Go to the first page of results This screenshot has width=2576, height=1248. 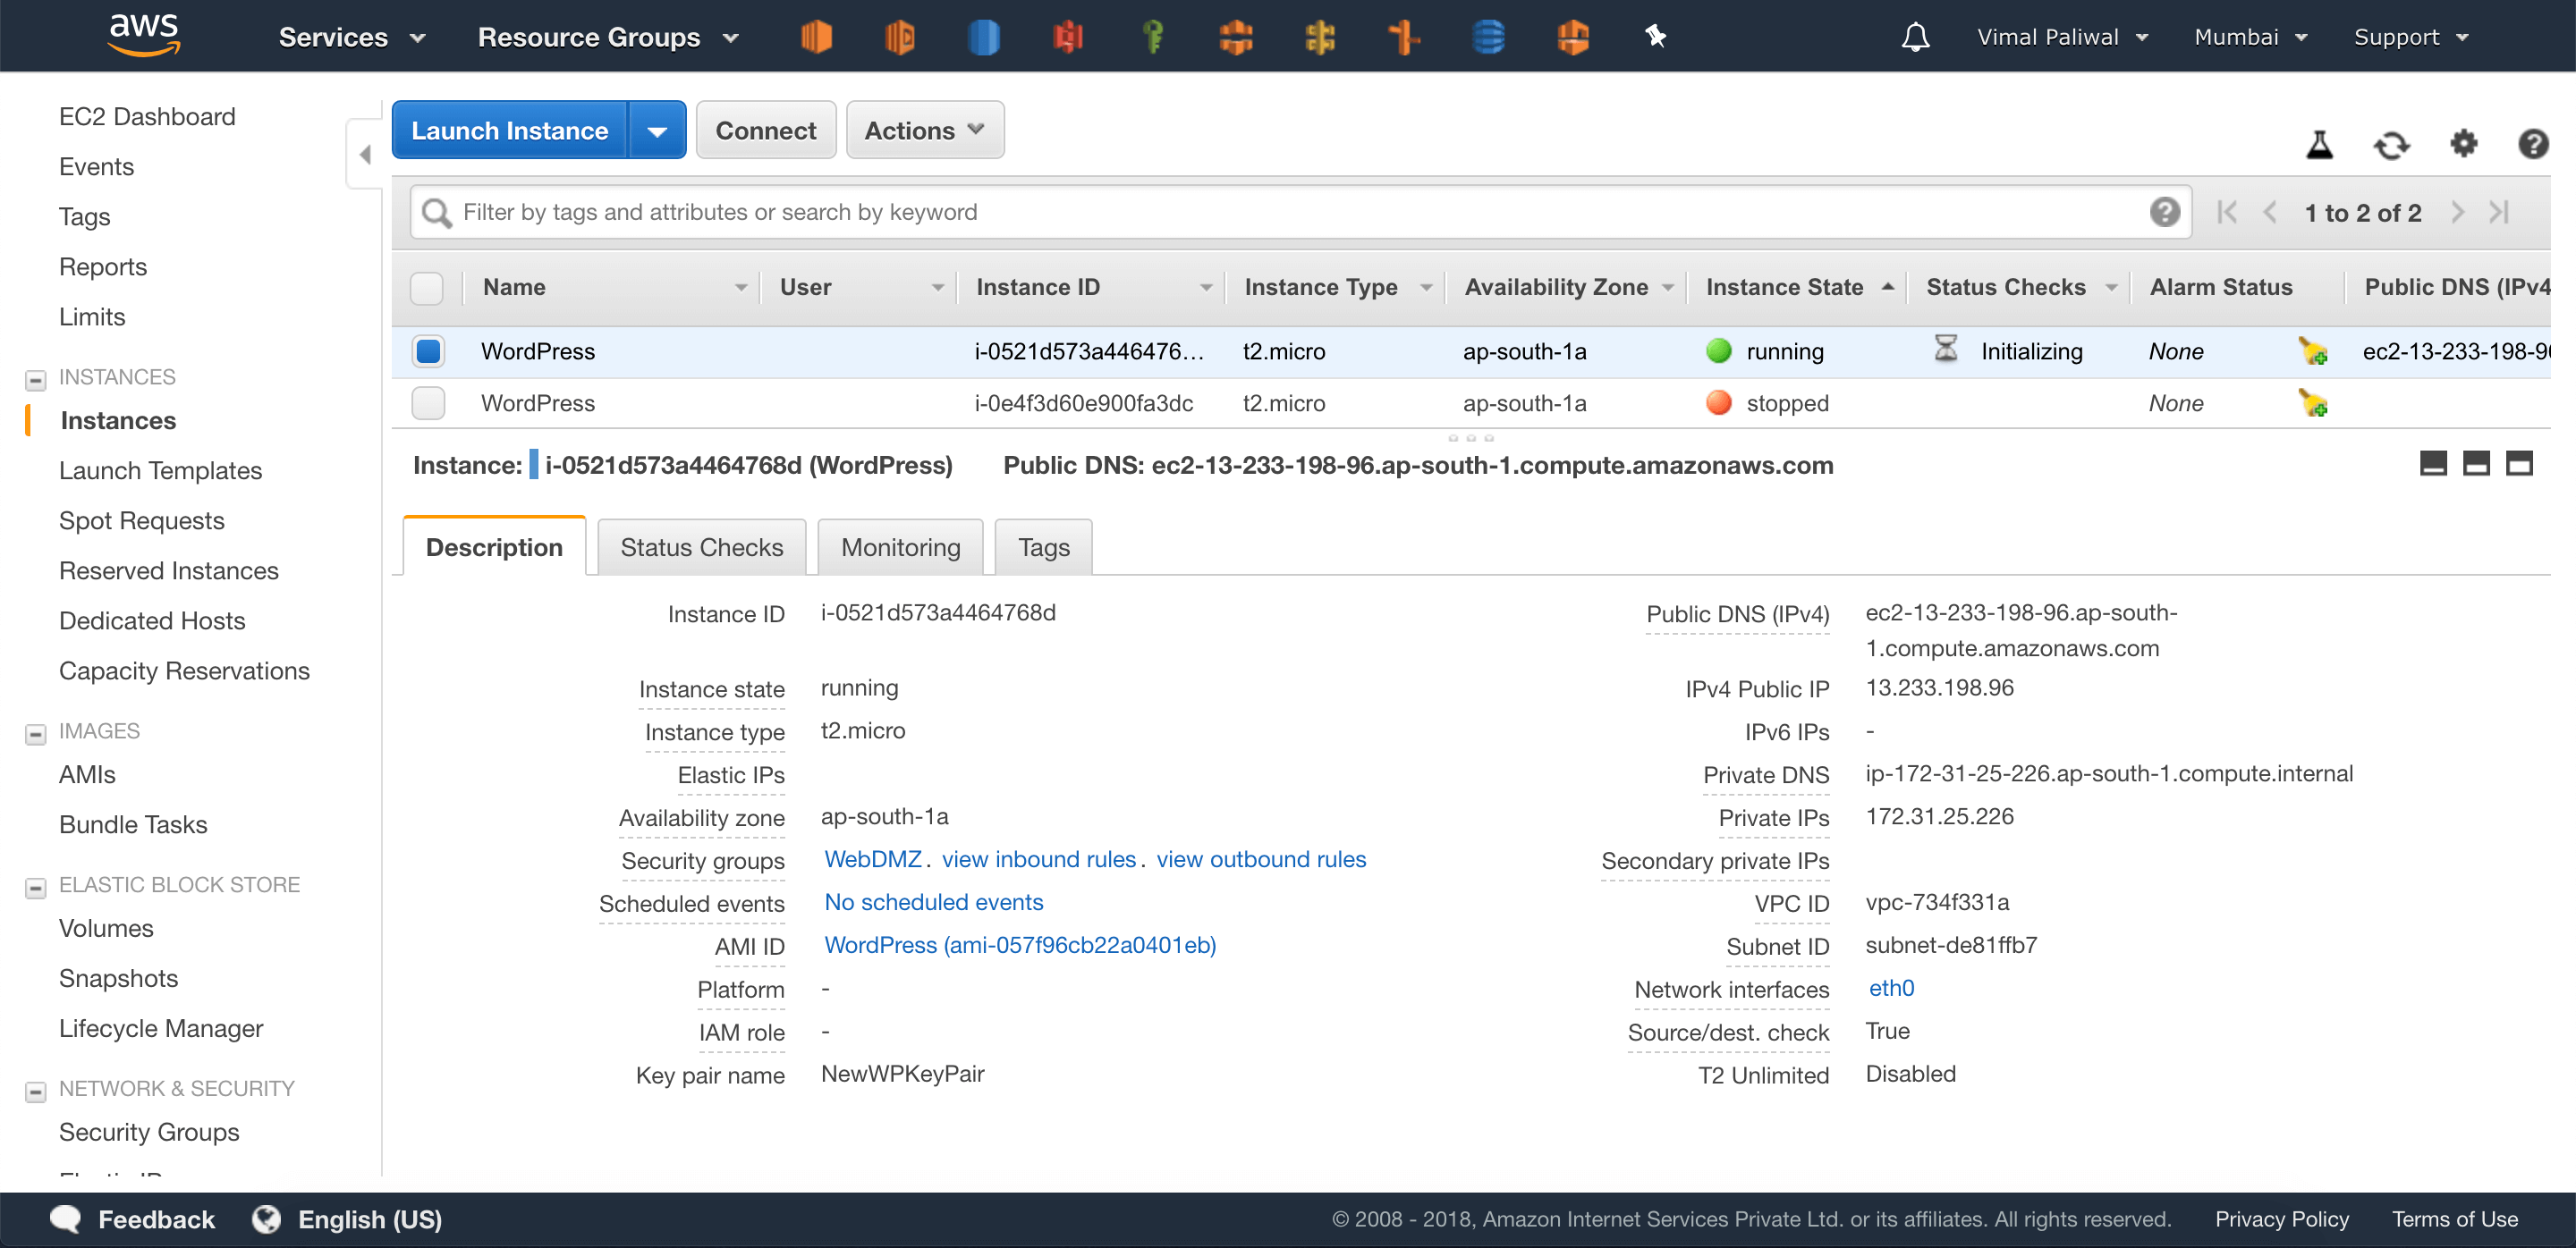click(x=2227, y=212)
